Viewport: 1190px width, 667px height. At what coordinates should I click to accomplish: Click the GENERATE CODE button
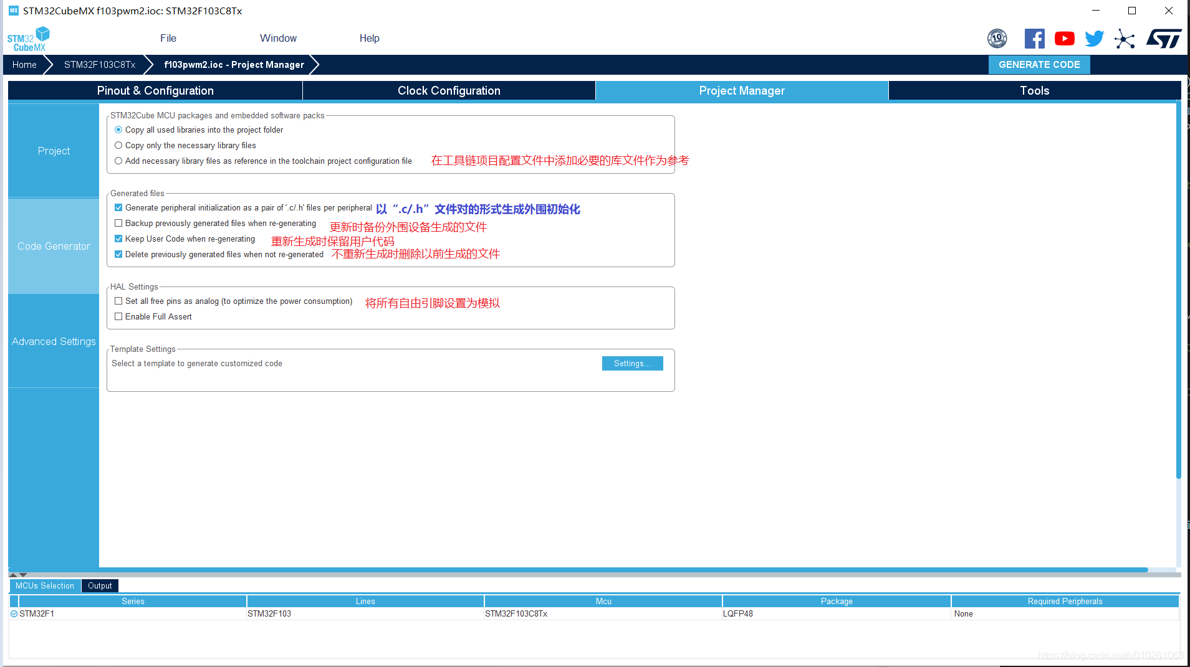pyautogui.click(x=1039, y=65)
